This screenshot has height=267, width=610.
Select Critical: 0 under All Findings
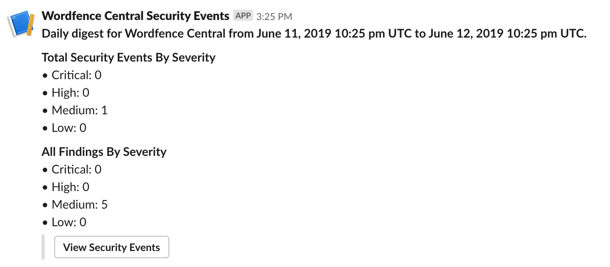[76, 169]
